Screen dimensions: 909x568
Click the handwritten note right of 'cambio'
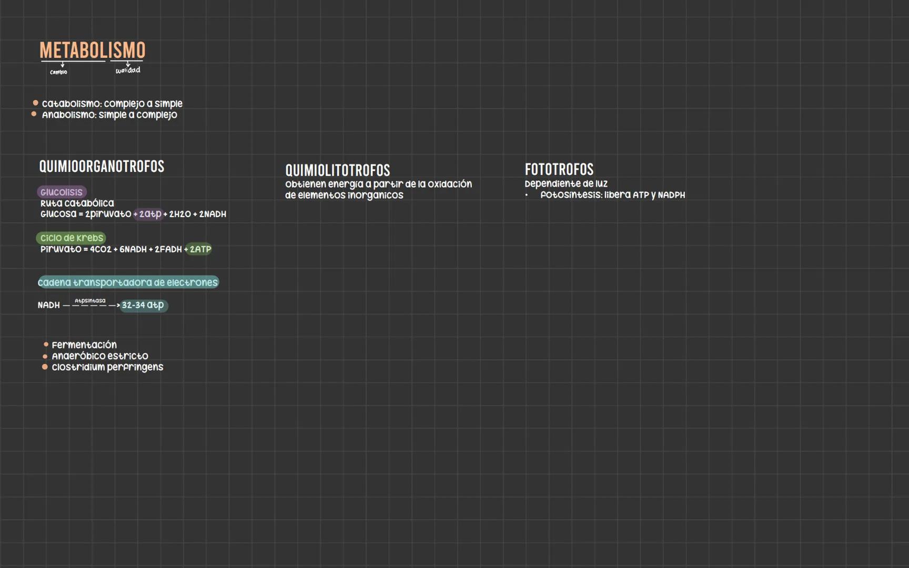pos(128,70)
